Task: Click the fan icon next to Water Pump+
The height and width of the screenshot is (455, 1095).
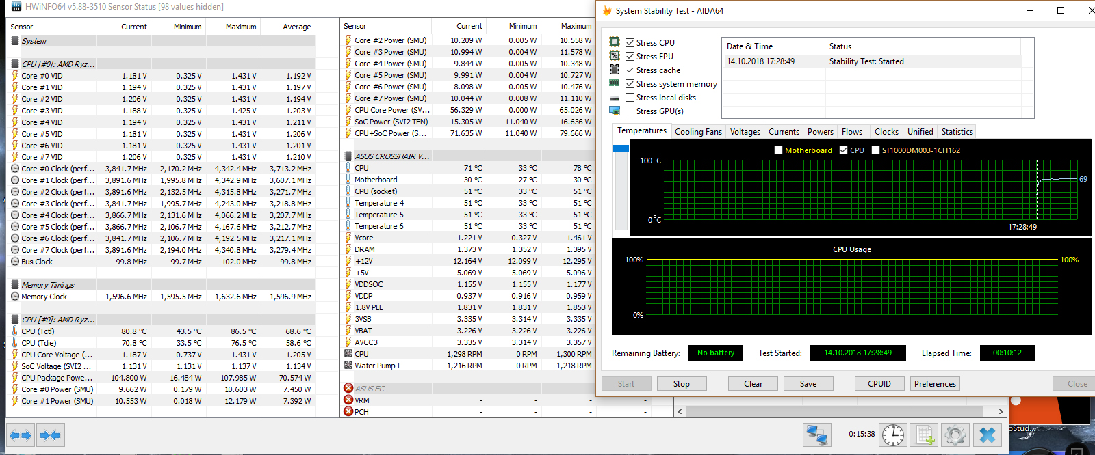Action: click(x=348, y=366)
